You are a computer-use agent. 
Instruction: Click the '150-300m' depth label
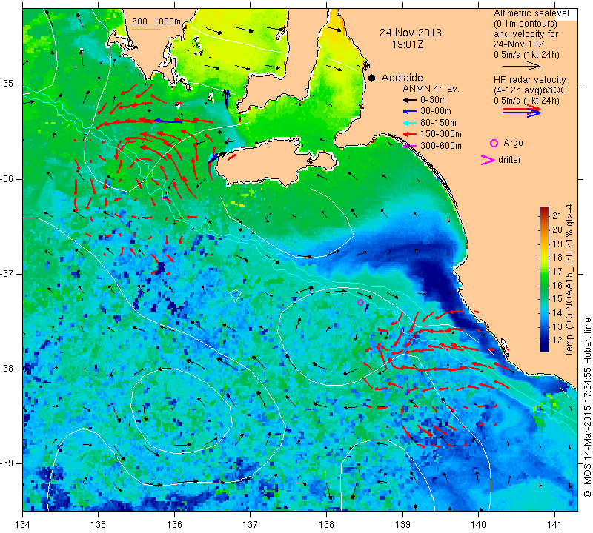[x=440, y=134]
